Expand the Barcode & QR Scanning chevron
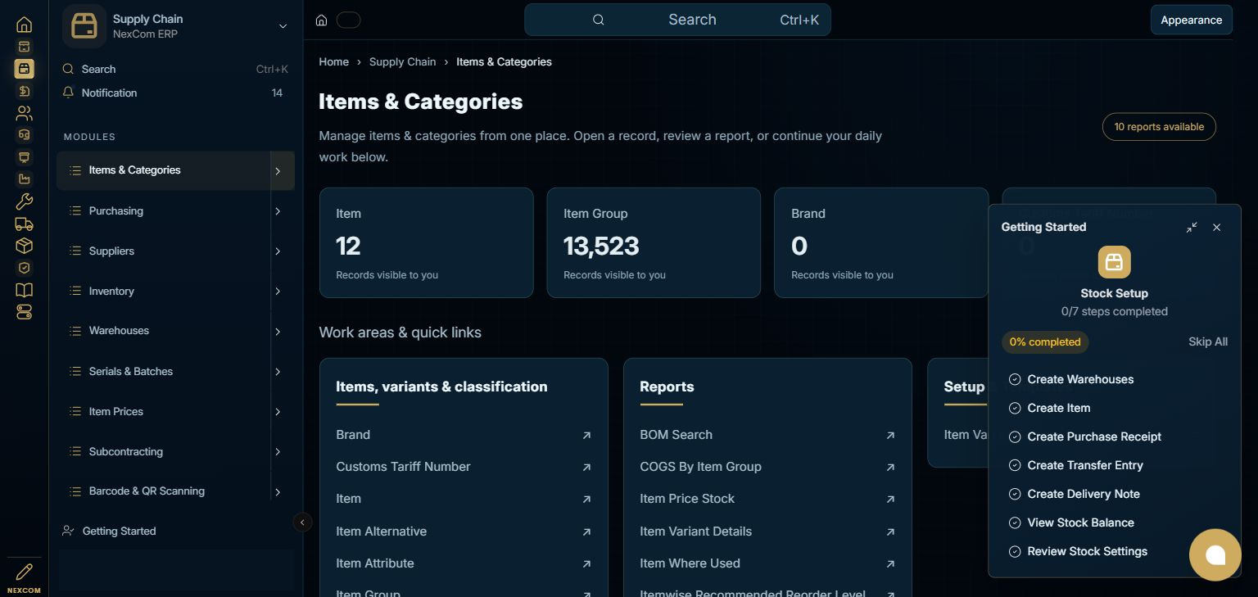This screenshot has height=597, width=1258. pyautogui.click(x=278, y=492)
